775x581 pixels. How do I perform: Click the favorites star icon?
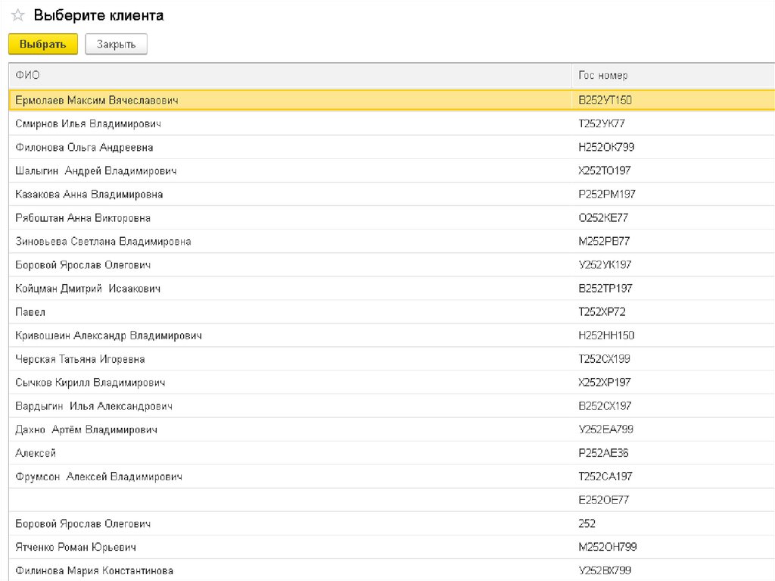[18, 16]
